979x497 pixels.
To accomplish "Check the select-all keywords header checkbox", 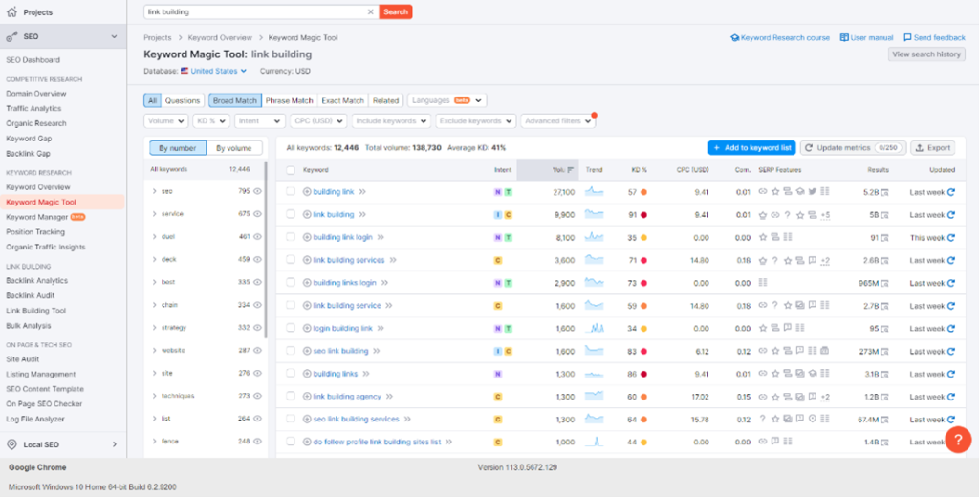I will [x=291, y=170].
